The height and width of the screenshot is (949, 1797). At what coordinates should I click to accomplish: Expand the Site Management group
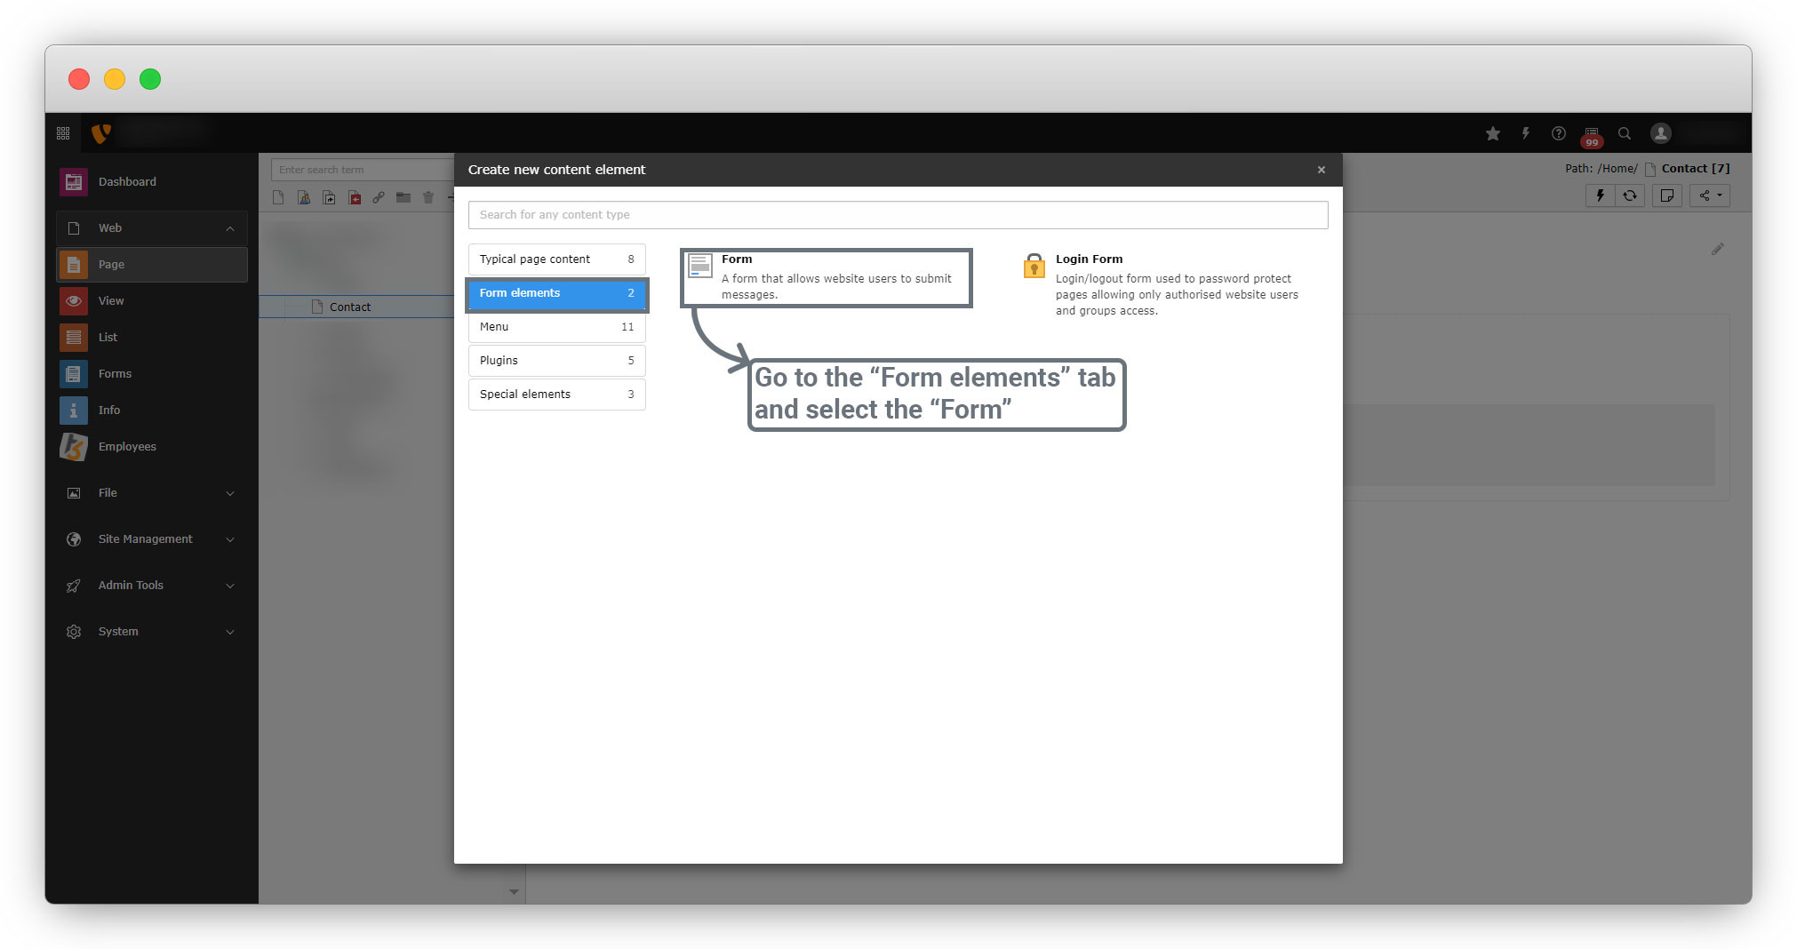230,539
